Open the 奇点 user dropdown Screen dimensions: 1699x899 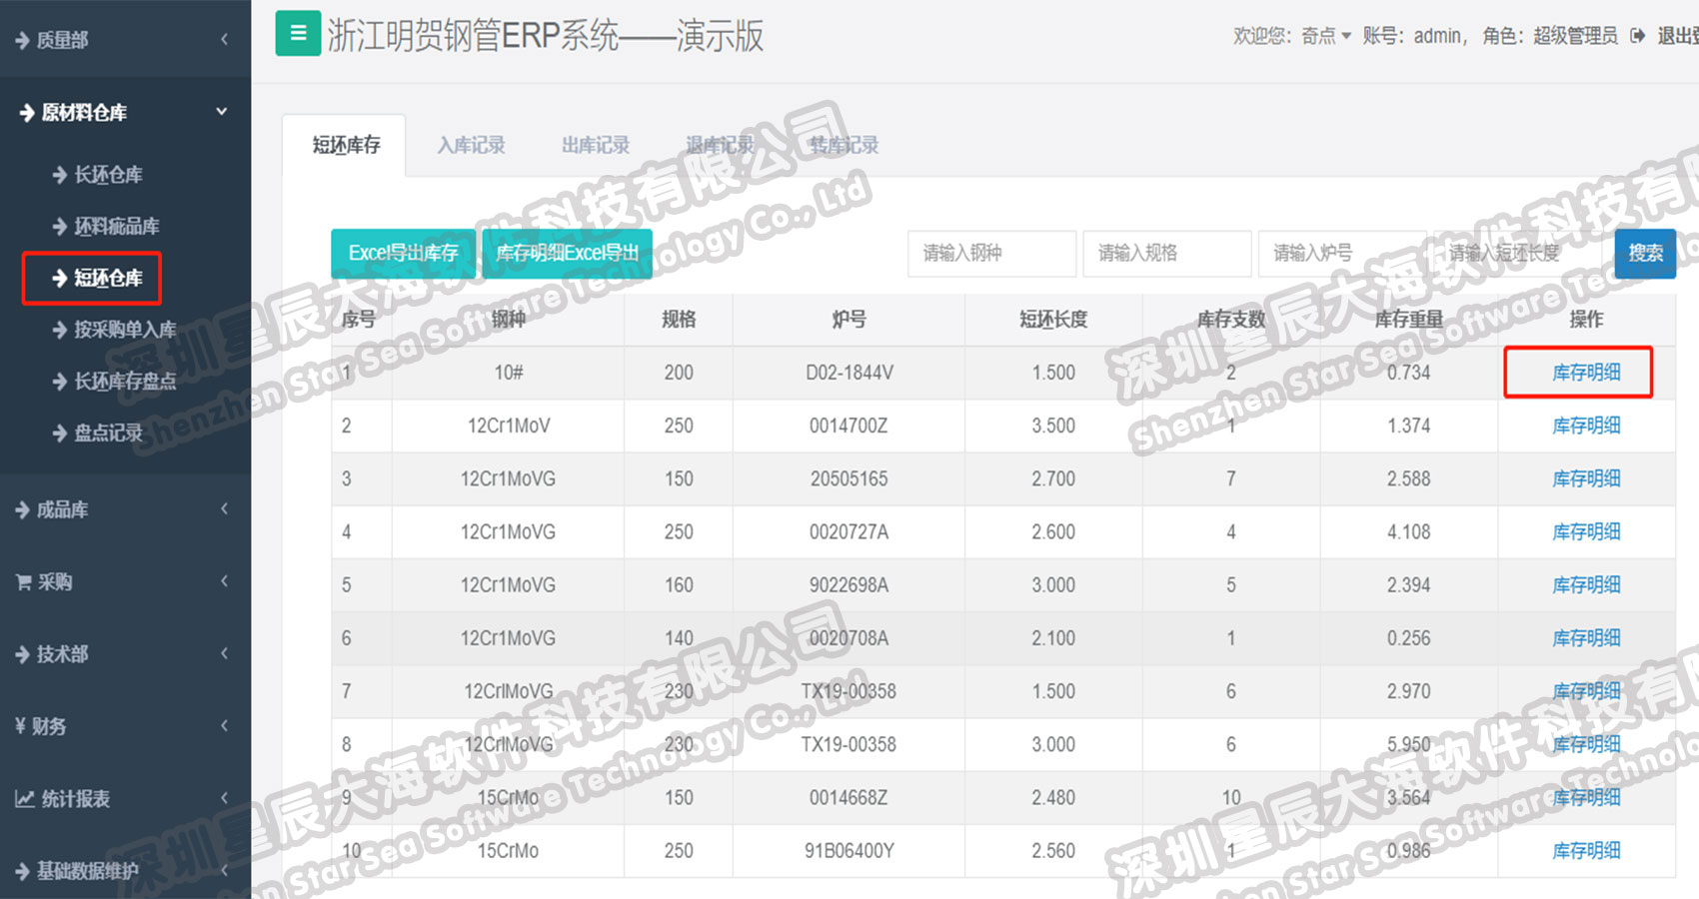[x=1326, y=36]
